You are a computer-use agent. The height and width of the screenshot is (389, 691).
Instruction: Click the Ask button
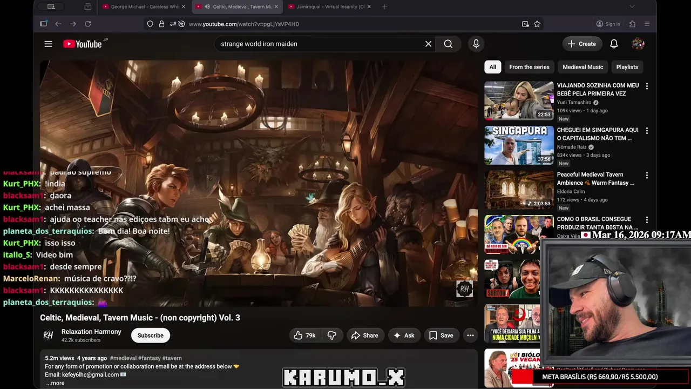[x=404, y=336]
